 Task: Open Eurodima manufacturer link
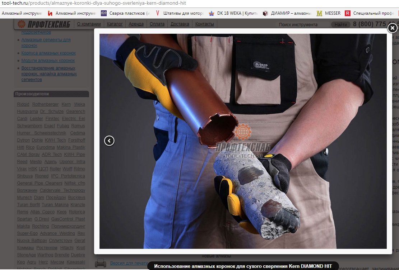tap(46, 147)
